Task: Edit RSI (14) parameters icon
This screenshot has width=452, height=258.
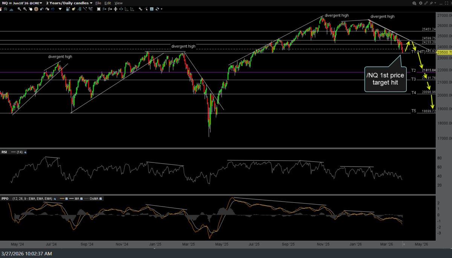Action: click(x=25, y=152)
